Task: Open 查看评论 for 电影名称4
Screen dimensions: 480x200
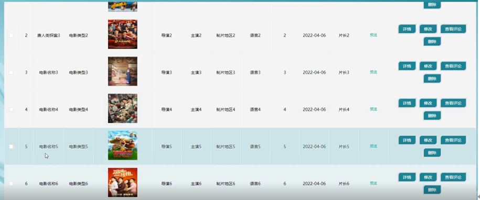Action: click(x=453, y=103)
